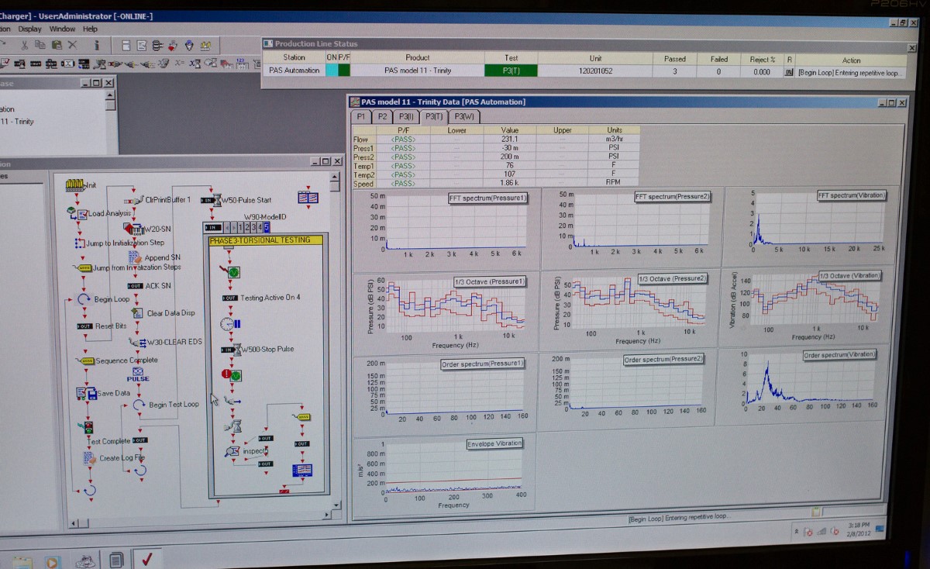Viewport: 930px width, 569px height.
Task: Select the inspect magnifier step icon
Action: click(232, 451)
